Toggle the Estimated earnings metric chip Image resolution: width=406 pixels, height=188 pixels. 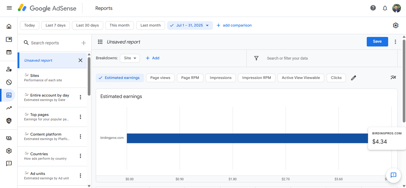[120, 78]
